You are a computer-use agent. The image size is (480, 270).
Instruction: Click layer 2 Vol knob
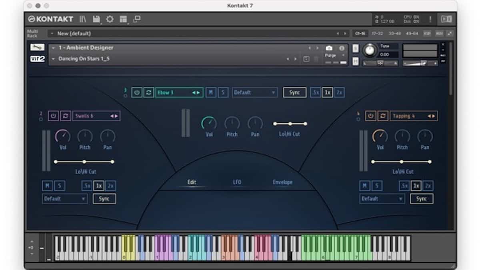62,136
